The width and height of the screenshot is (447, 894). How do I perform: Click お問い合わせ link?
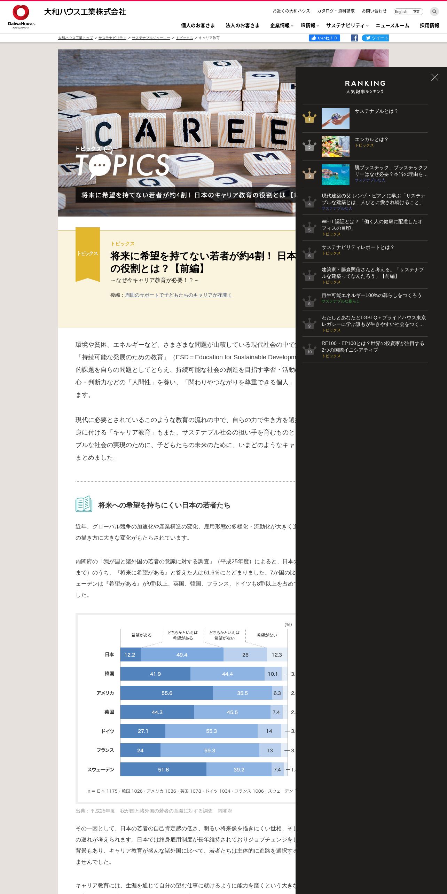coord(374,11)
